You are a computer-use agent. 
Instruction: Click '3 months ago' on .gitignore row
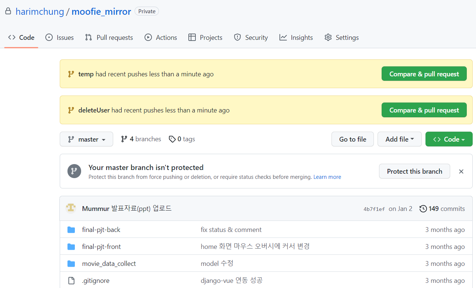click(x=445, y=281)
